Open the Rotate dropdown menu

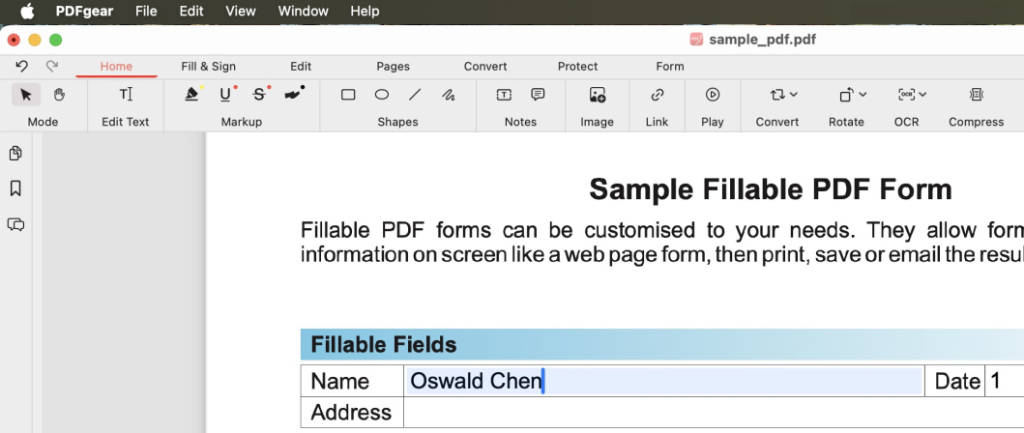click(x=852, y=95)
